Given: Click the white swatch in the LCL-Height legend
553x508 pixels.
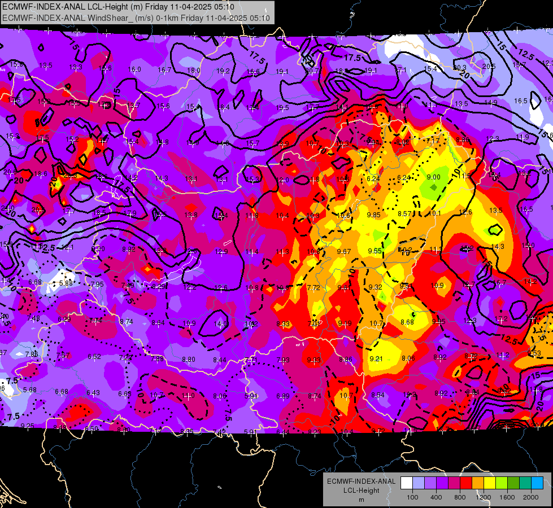Looking at the screenshot, I should (407, 483).
